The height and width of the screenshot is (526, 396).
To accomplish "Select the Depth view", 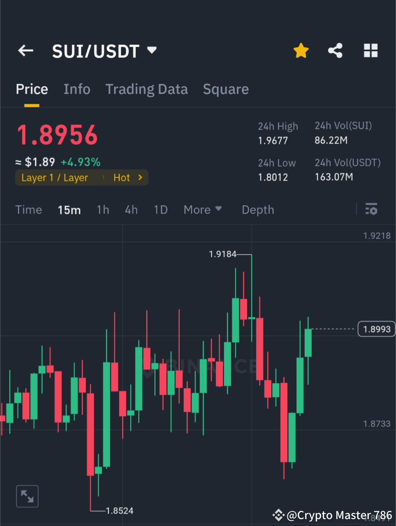I will pyautogui.click(x=258, y=209).
